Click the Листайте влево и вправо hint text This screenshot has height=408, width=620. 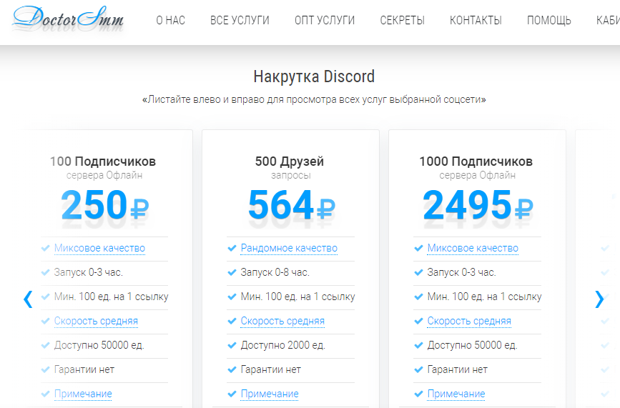click(314, 99)
